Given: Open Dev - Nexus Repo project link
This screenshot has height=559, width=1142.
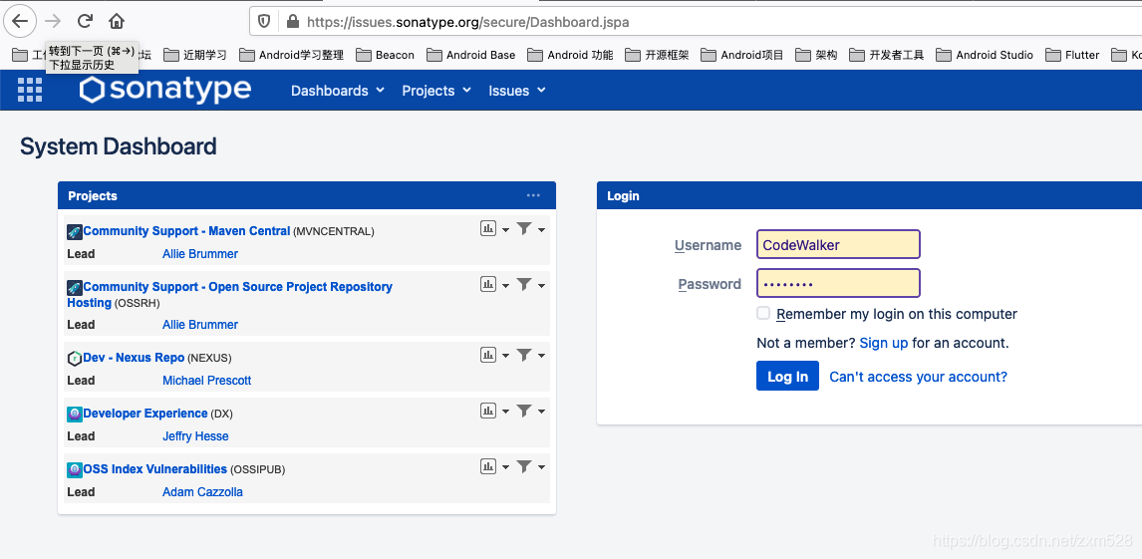Looking at the screenshot, I should (x=134, y=358).
